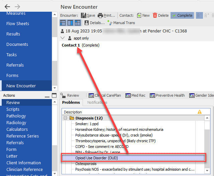The image size is (214, 176).
Task: Delete the contact using the trash icon
Action: coord(160,15)
